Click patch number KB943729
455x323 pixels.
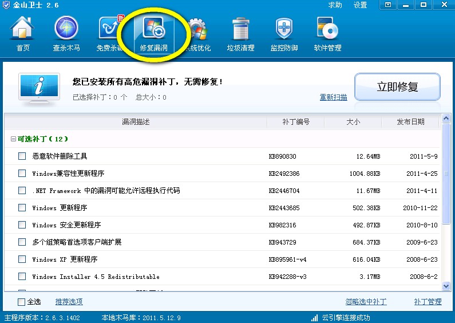tap(282, 242)
